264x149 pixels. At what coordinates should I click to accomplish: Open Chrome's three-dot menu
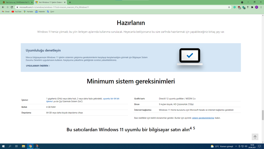tap(261, 7)
